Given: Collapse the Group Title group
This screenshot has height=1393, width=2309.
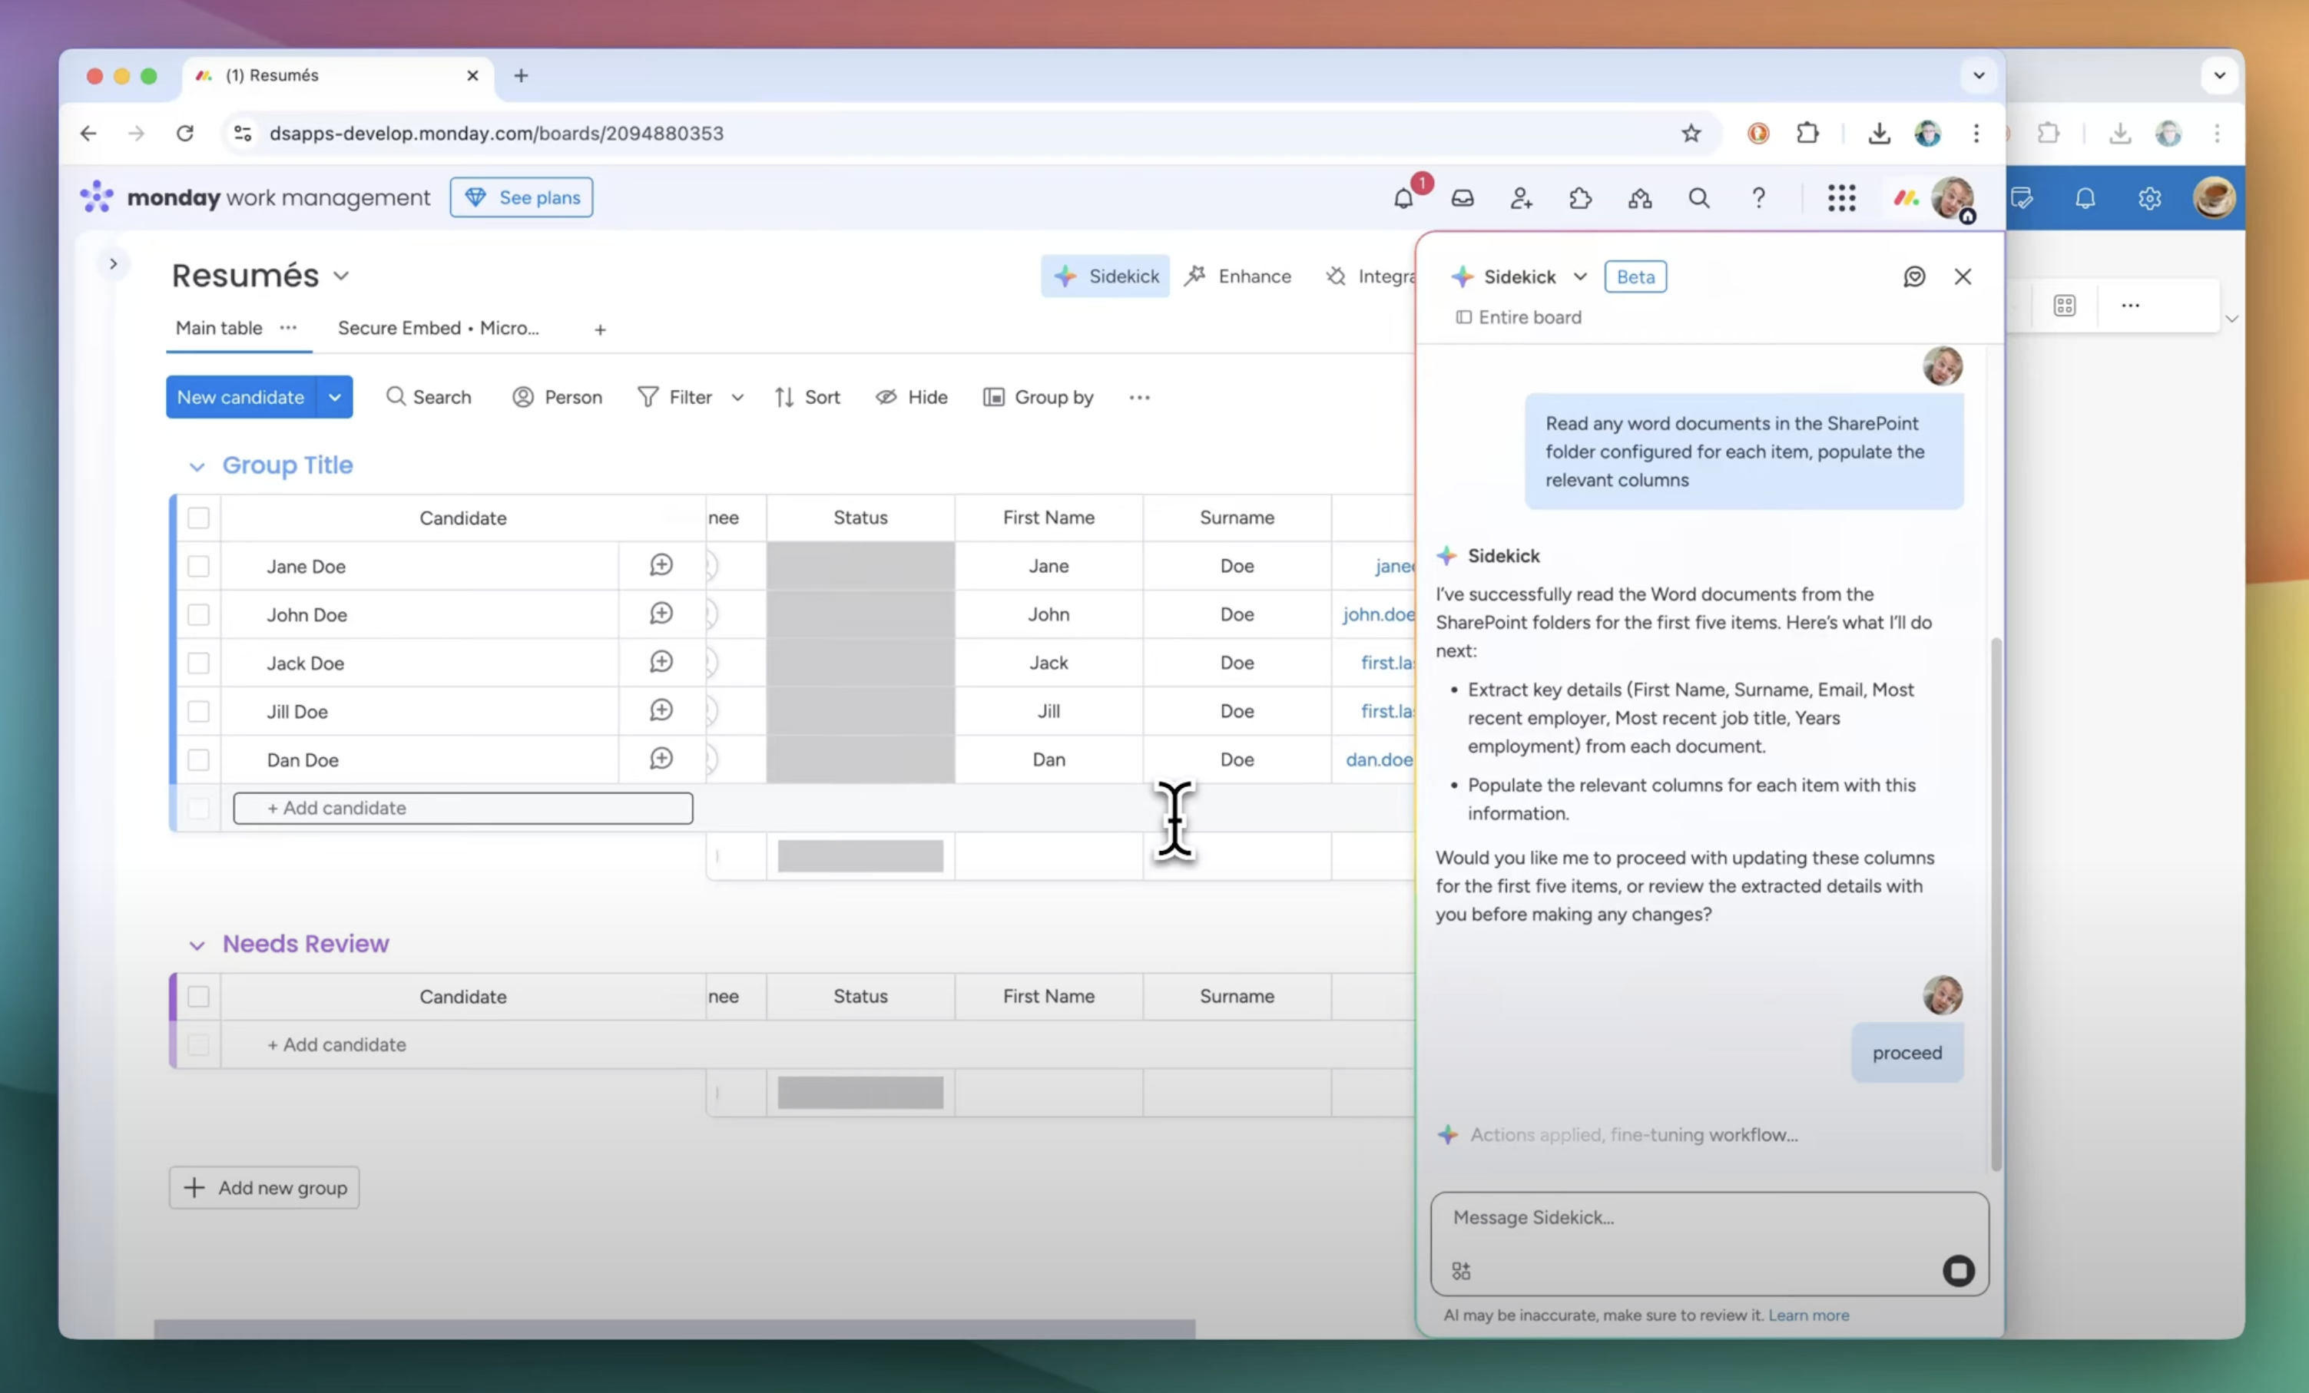Looking at the screenshot, I should 197,467.
